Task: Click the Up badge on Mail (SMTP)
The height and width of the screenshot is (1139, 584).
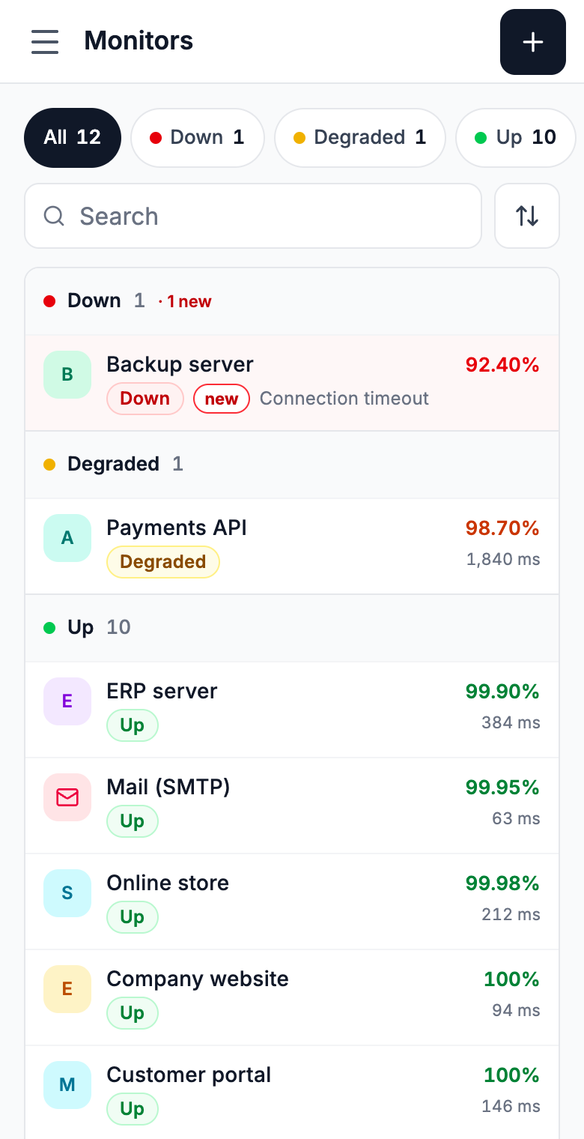Action: pos(133,821)
